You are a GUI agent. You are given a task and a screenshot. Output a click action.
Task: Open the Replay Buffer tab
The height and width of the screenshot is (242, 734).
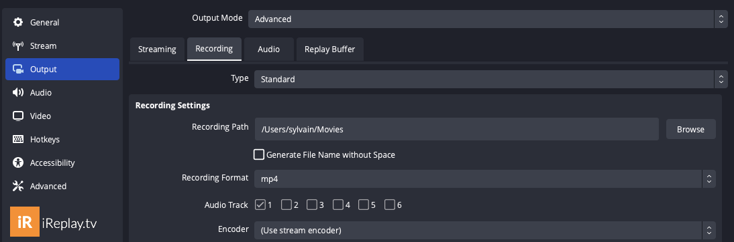(x=329, y=49)
